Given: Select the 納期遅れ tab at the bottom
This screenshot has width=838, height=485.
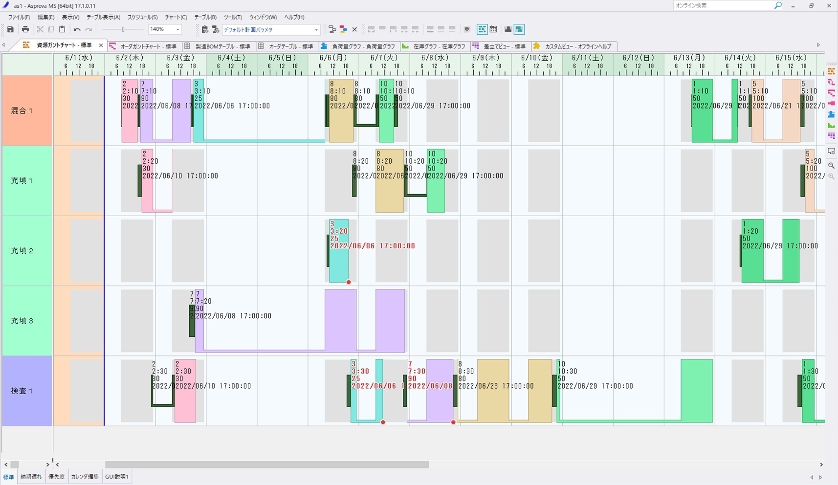Looking at the screenshot, I should (x=31, y=477).
